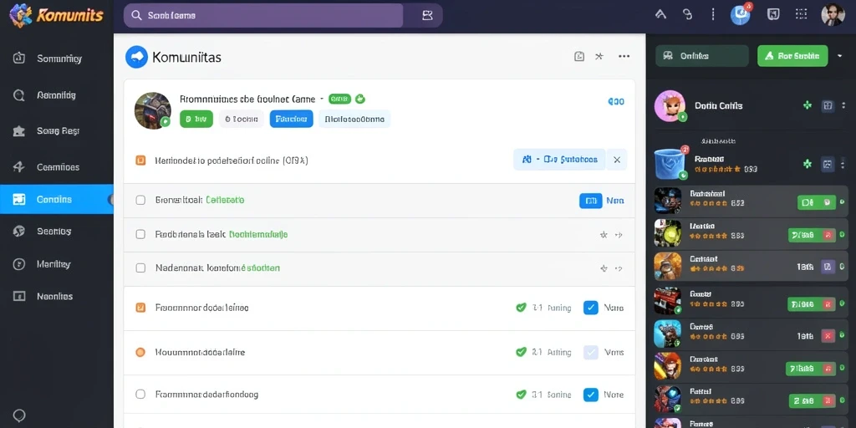Image resolution: width=856 pixels, height=428 pixels.
Task: Click the red X icon on the blue robot game row
Action: click(828, 336)
